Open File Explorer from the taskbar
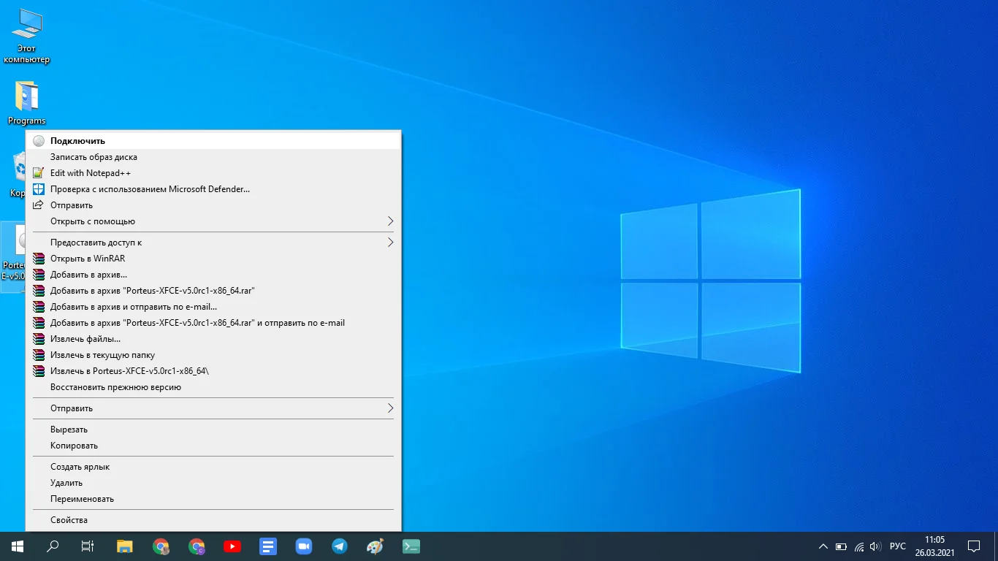The width and height of the screenshot is (998, 561). pos(125,546)
